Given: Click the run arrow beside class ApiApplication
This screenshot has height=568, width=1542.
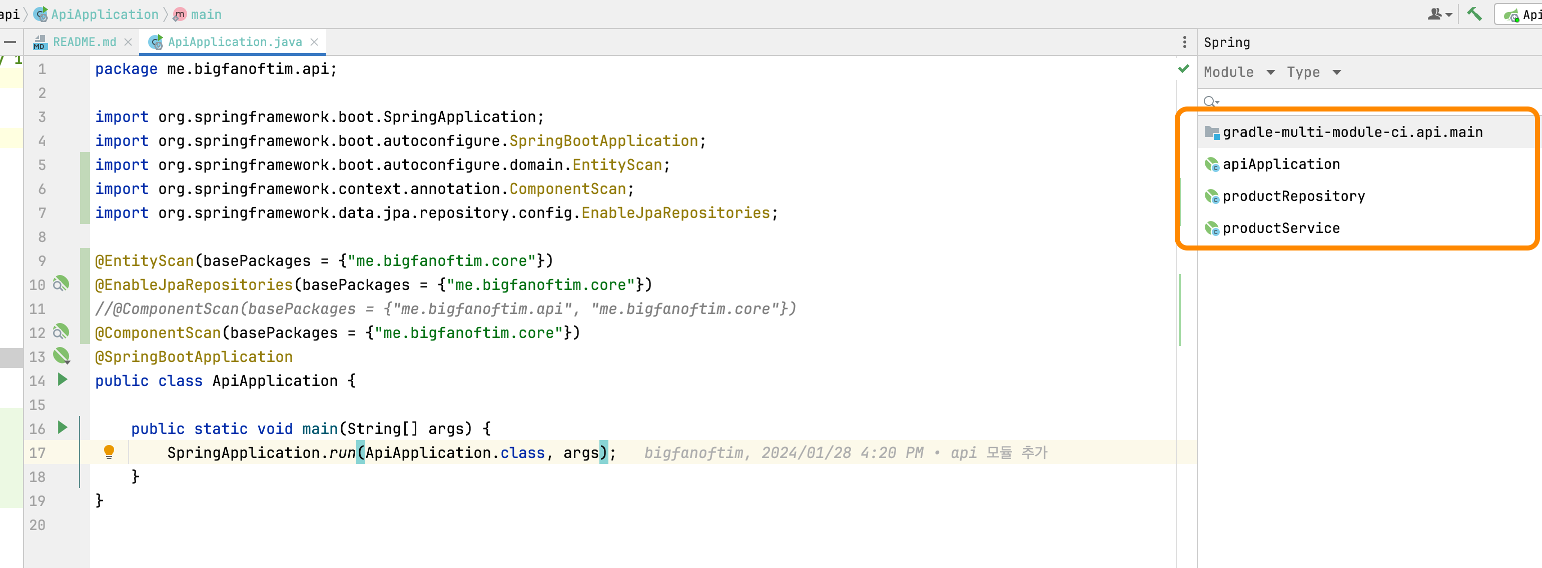Looking at the screenshot, I should point(62,379).
